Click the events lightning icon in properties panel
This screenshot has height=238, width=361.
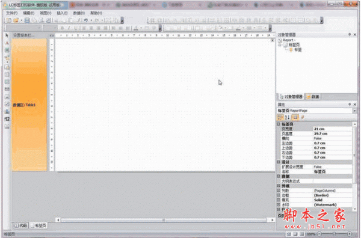coord(303,117)
